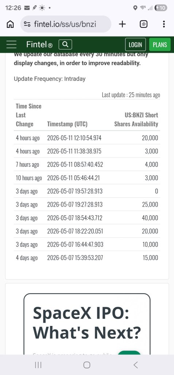Click the Fintel logo link
This screenshot has width=174, height=375.
[39, 44]
